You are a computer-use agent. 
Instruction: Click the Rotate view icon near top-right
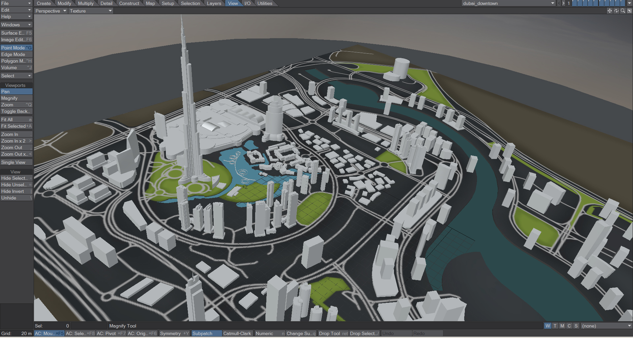[x=616, y=10]
